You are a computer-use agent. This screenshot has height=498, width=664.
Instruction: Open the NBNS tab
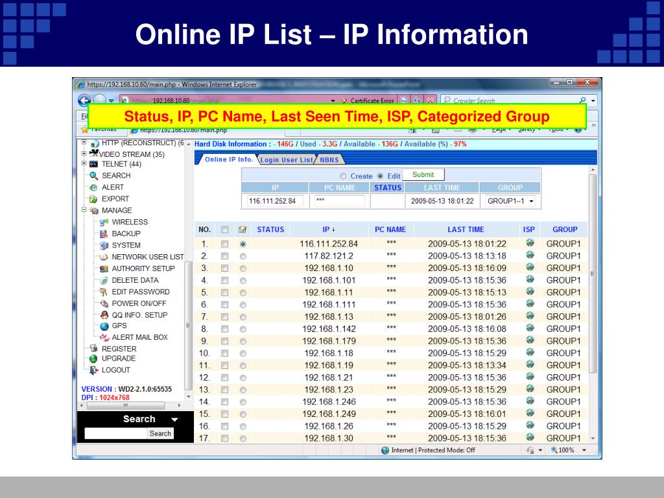[329, 160]
